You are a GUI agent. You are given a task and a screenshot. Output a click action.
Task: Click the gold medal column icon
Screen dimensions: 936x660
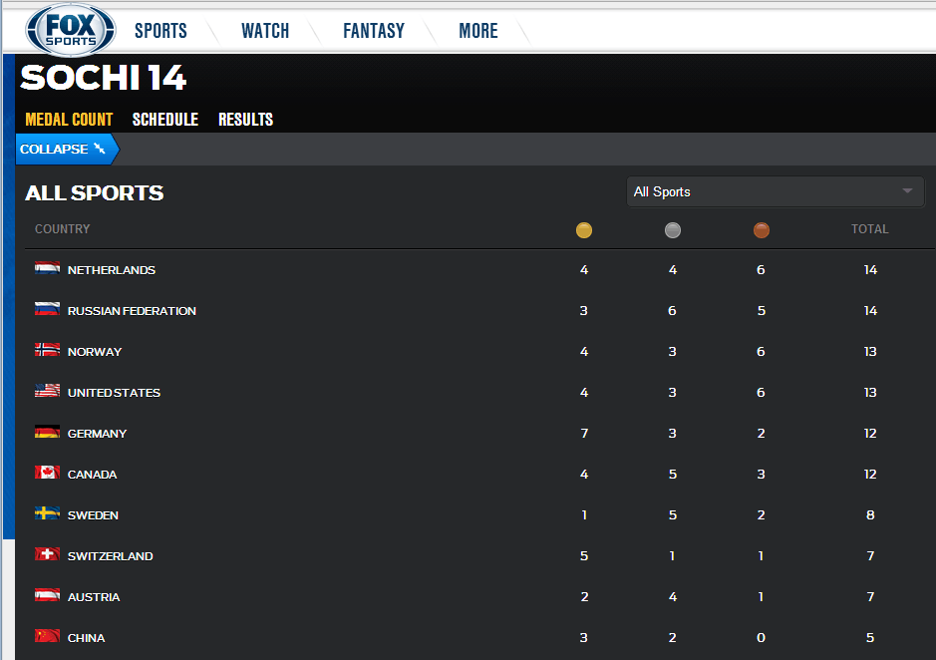coord(584,230)
